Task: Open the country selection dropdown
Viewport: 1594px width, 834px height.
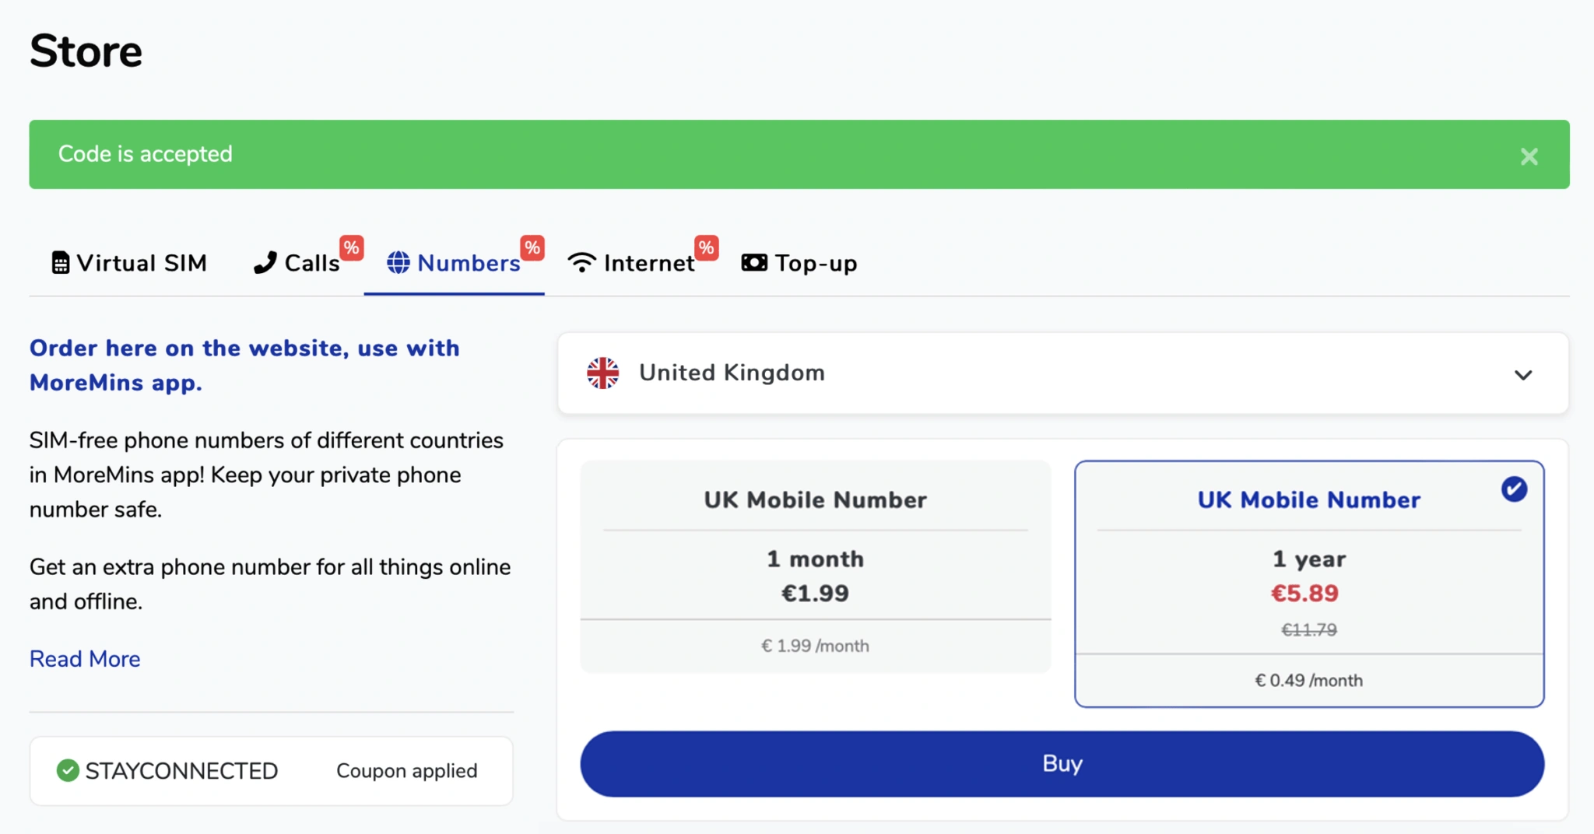Action: coord(1062,373)
